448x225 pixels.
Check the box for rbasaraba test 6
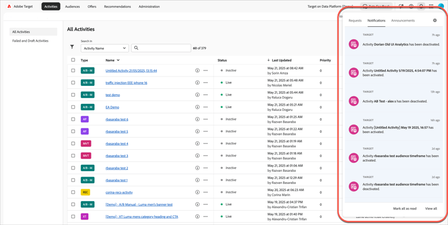[73, 119]
